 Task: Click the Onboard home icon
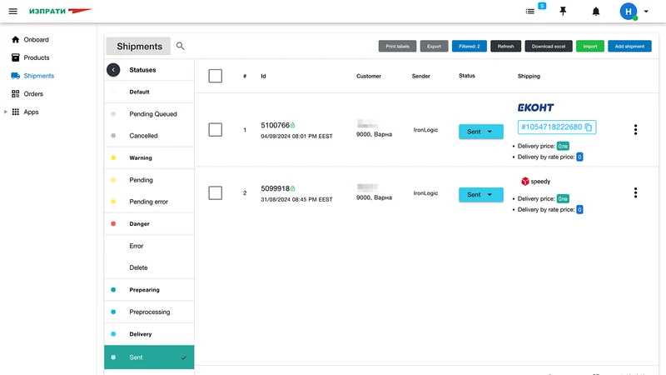click(x=16, y=39)
